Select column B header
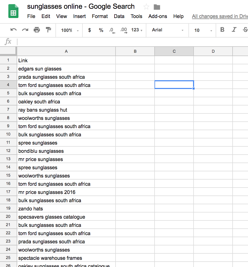The image size is (248, 267). coord(135,51)
